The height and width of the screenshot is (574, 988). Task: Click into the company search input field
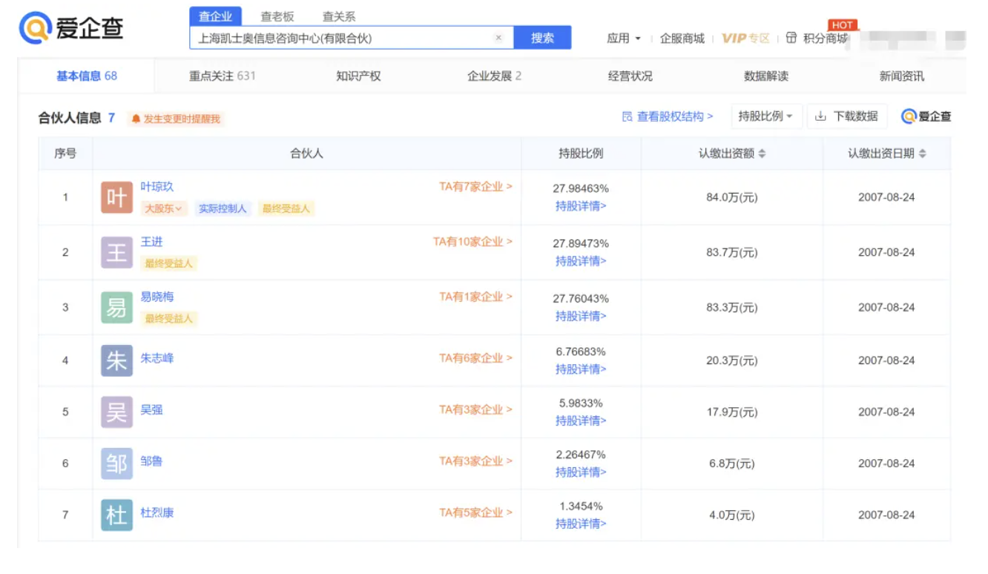[x=341, y=38]
